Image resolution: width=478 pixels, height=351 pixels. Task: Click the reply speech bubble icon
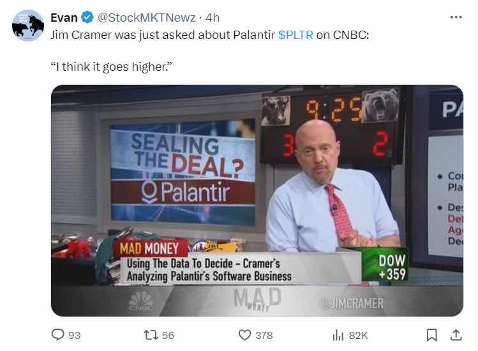57,335
